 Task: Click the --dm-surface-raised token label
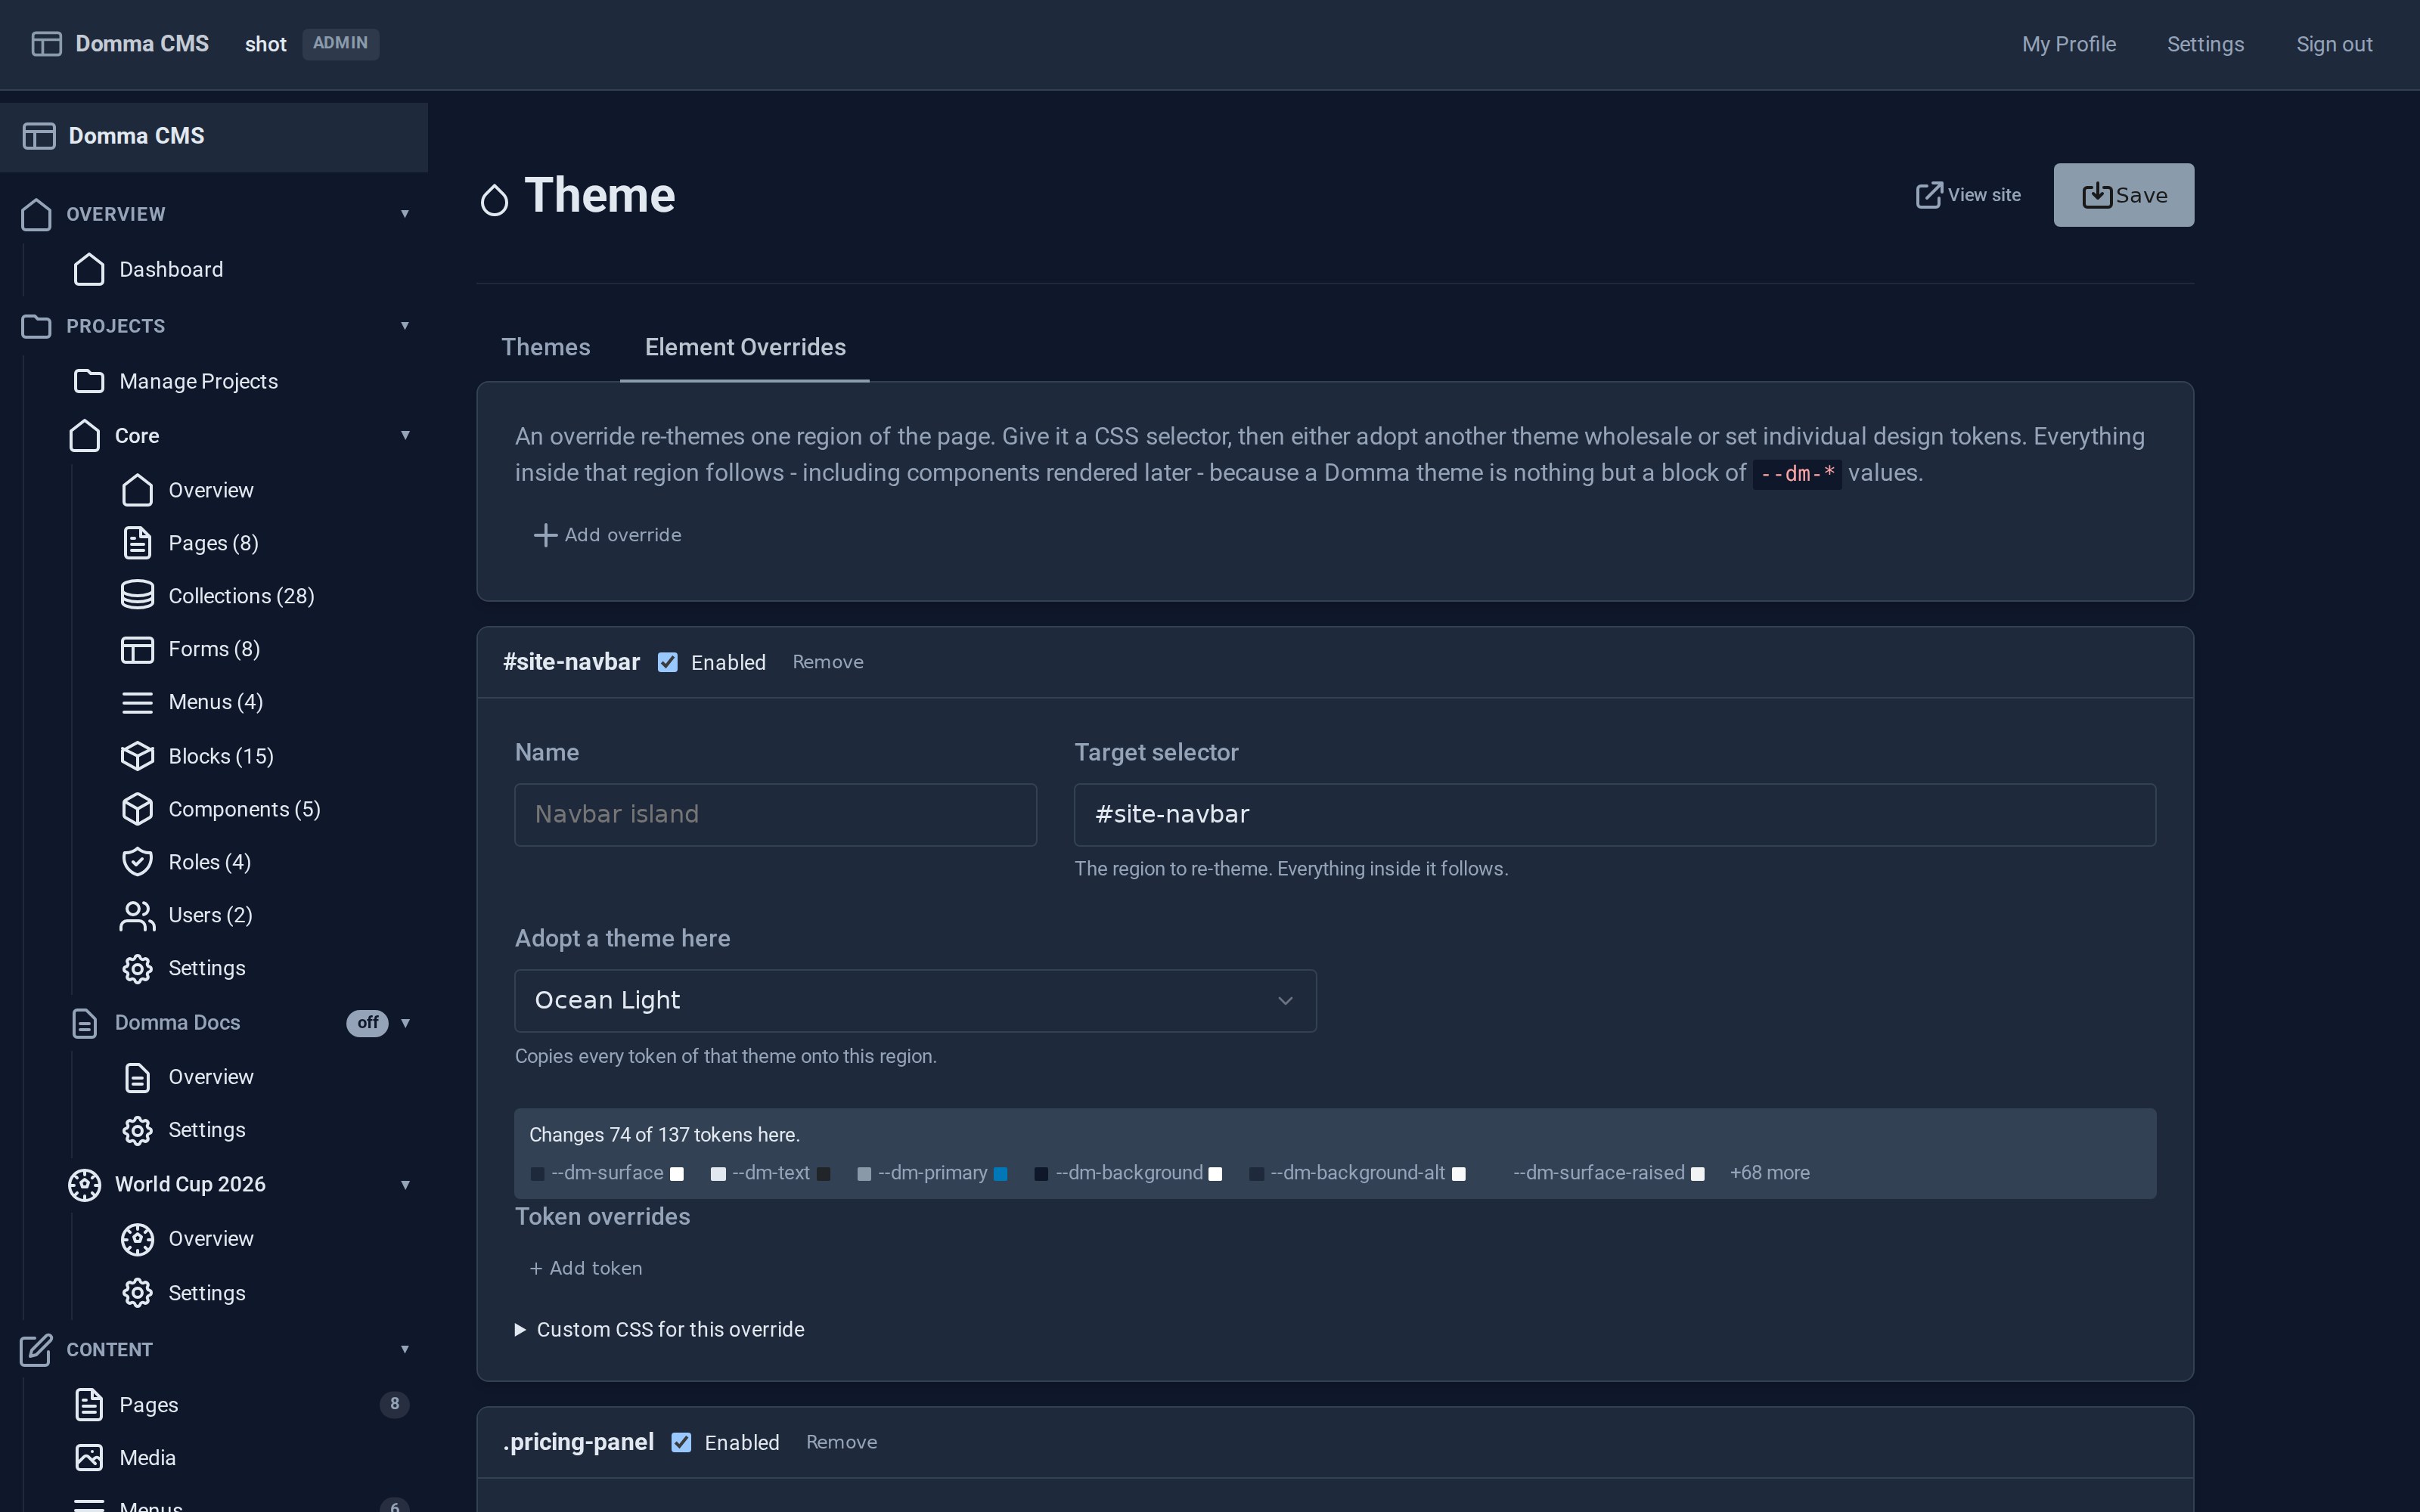(x=1599, y=1173)
